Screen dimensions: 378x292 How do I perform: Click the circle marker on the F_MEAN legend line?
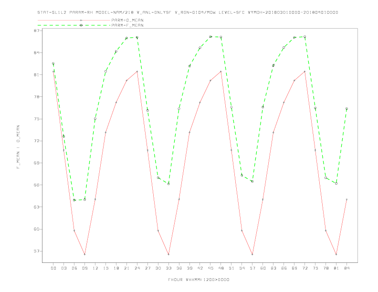tap(81, 25)
